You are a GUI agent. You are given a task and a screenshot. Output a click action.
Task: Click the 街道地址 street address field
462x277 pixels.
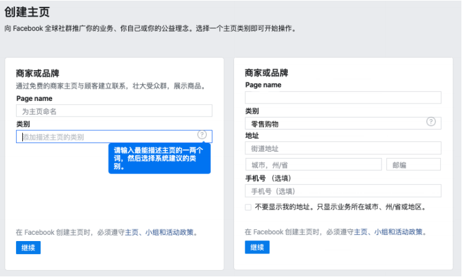tap(343, 148)
